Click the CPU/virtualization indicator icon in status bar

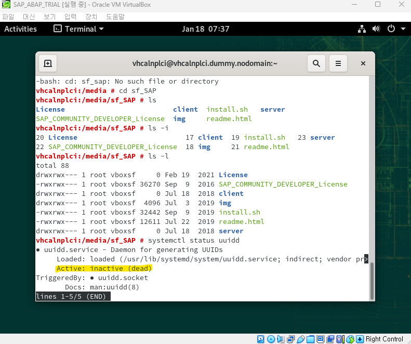(x=340, y=339)
